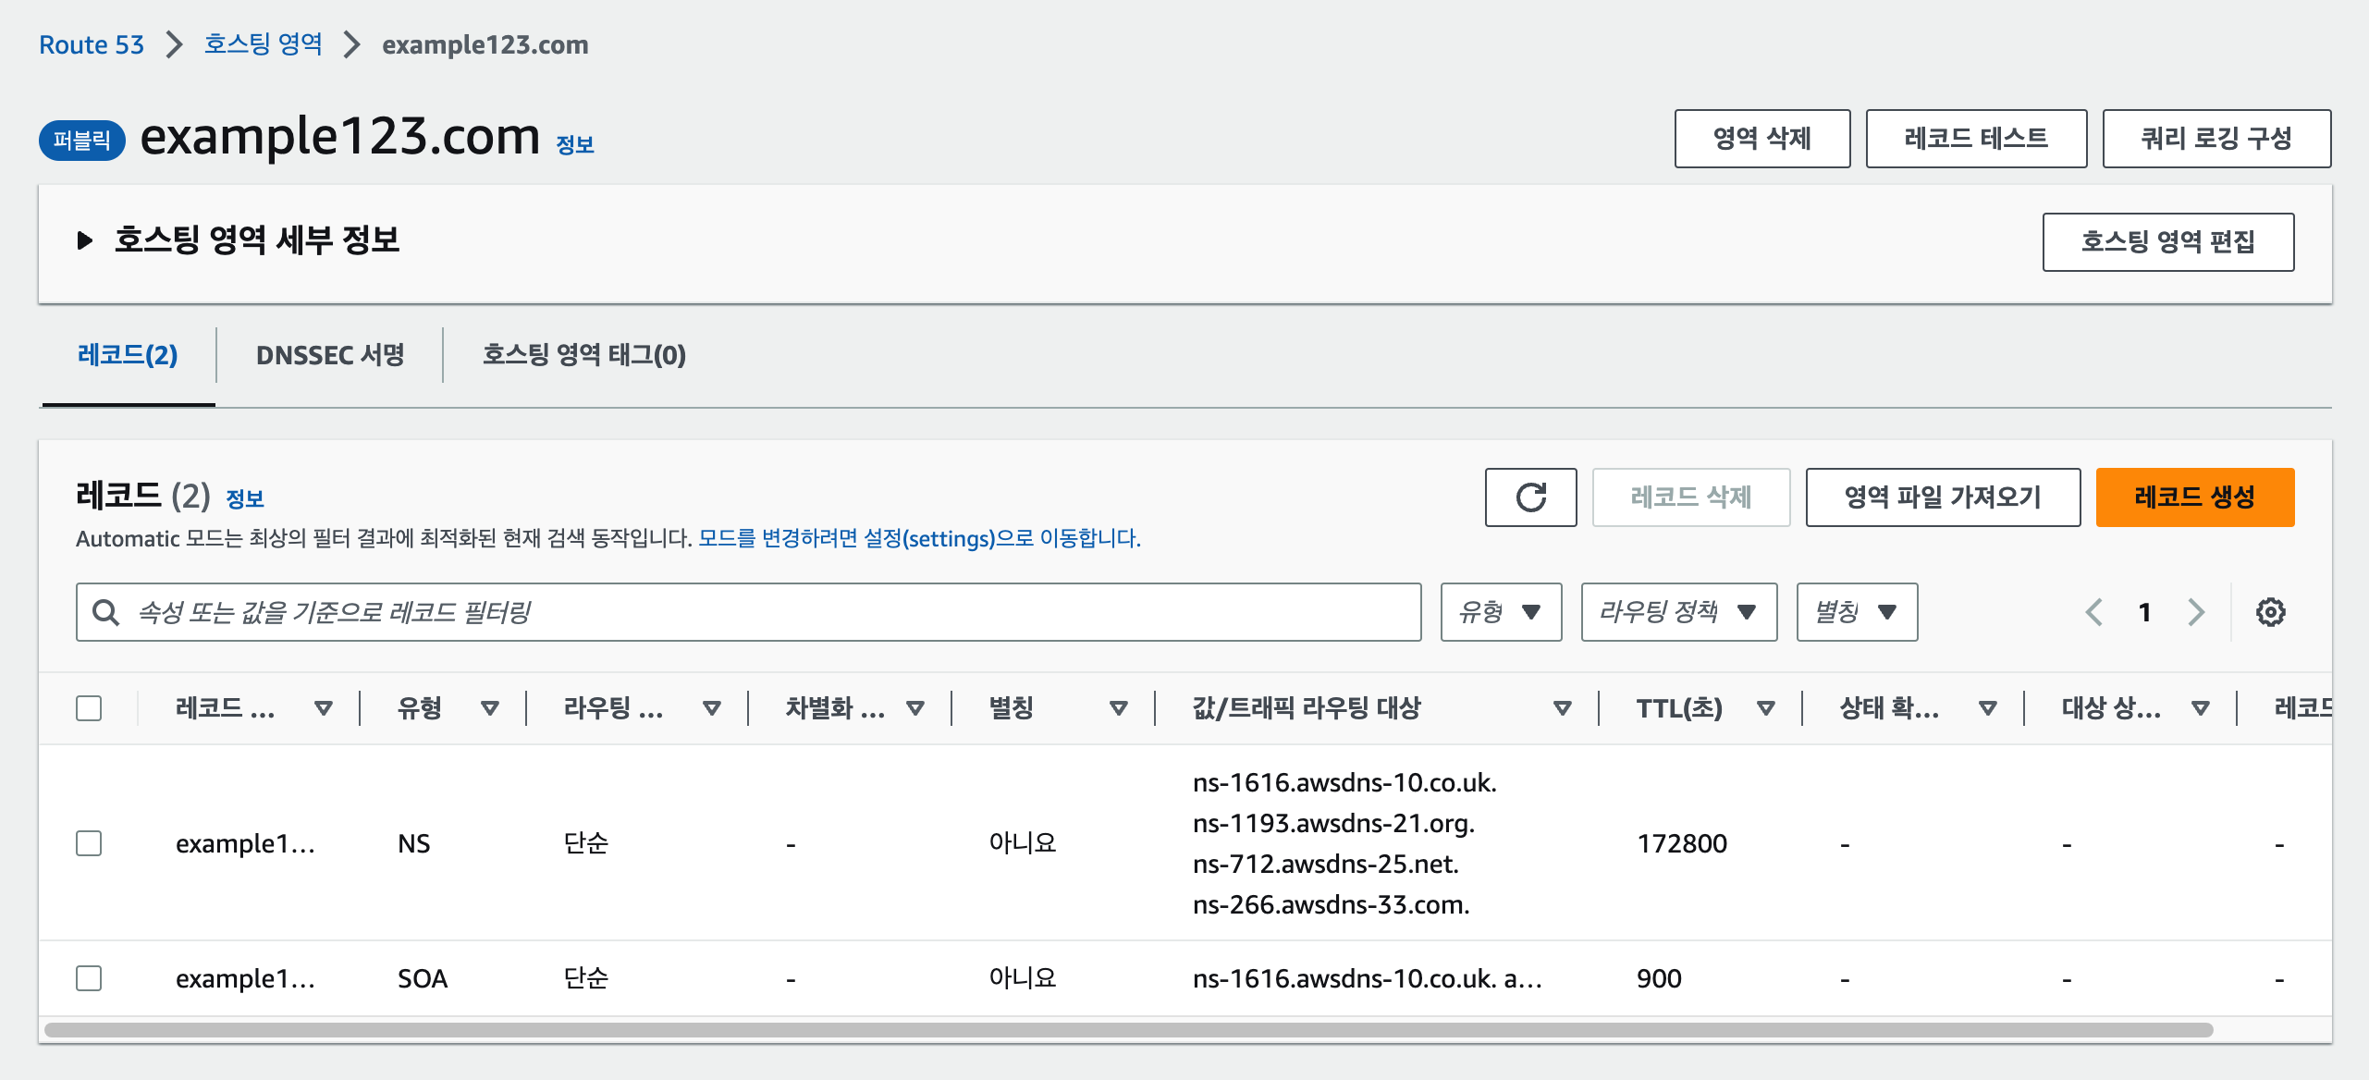Go to next page arrow

[x=2196, y=612]
